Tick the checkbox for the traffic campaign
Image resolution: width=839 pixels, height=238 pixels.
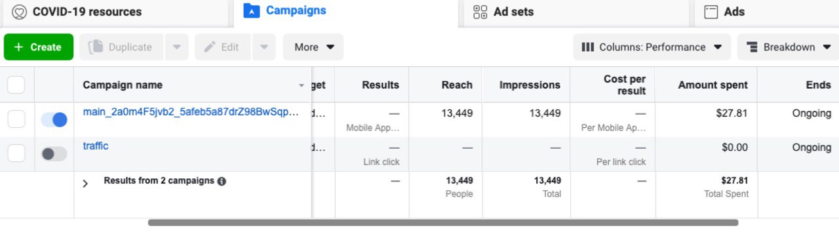tap(16, 154)
